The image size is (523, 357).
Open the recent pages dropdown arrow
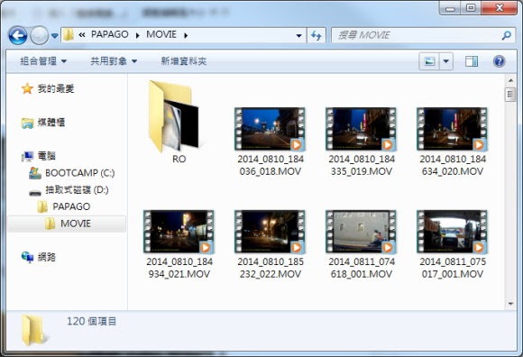coord(55,35)
